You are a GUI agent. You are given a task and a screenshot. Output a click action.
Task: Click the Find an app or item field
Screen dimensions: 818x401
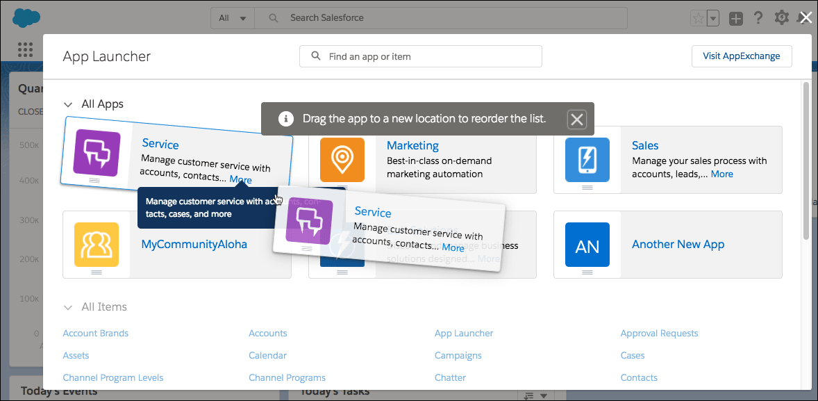[421, 56]
